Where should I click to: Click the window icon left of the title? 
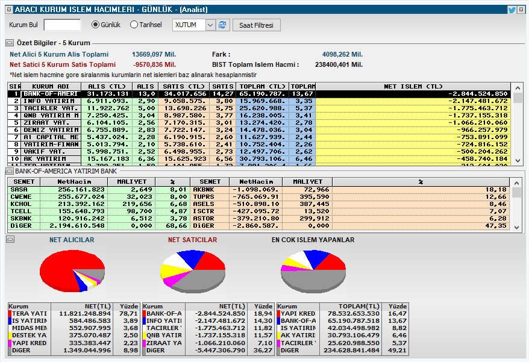coord(9,10)
